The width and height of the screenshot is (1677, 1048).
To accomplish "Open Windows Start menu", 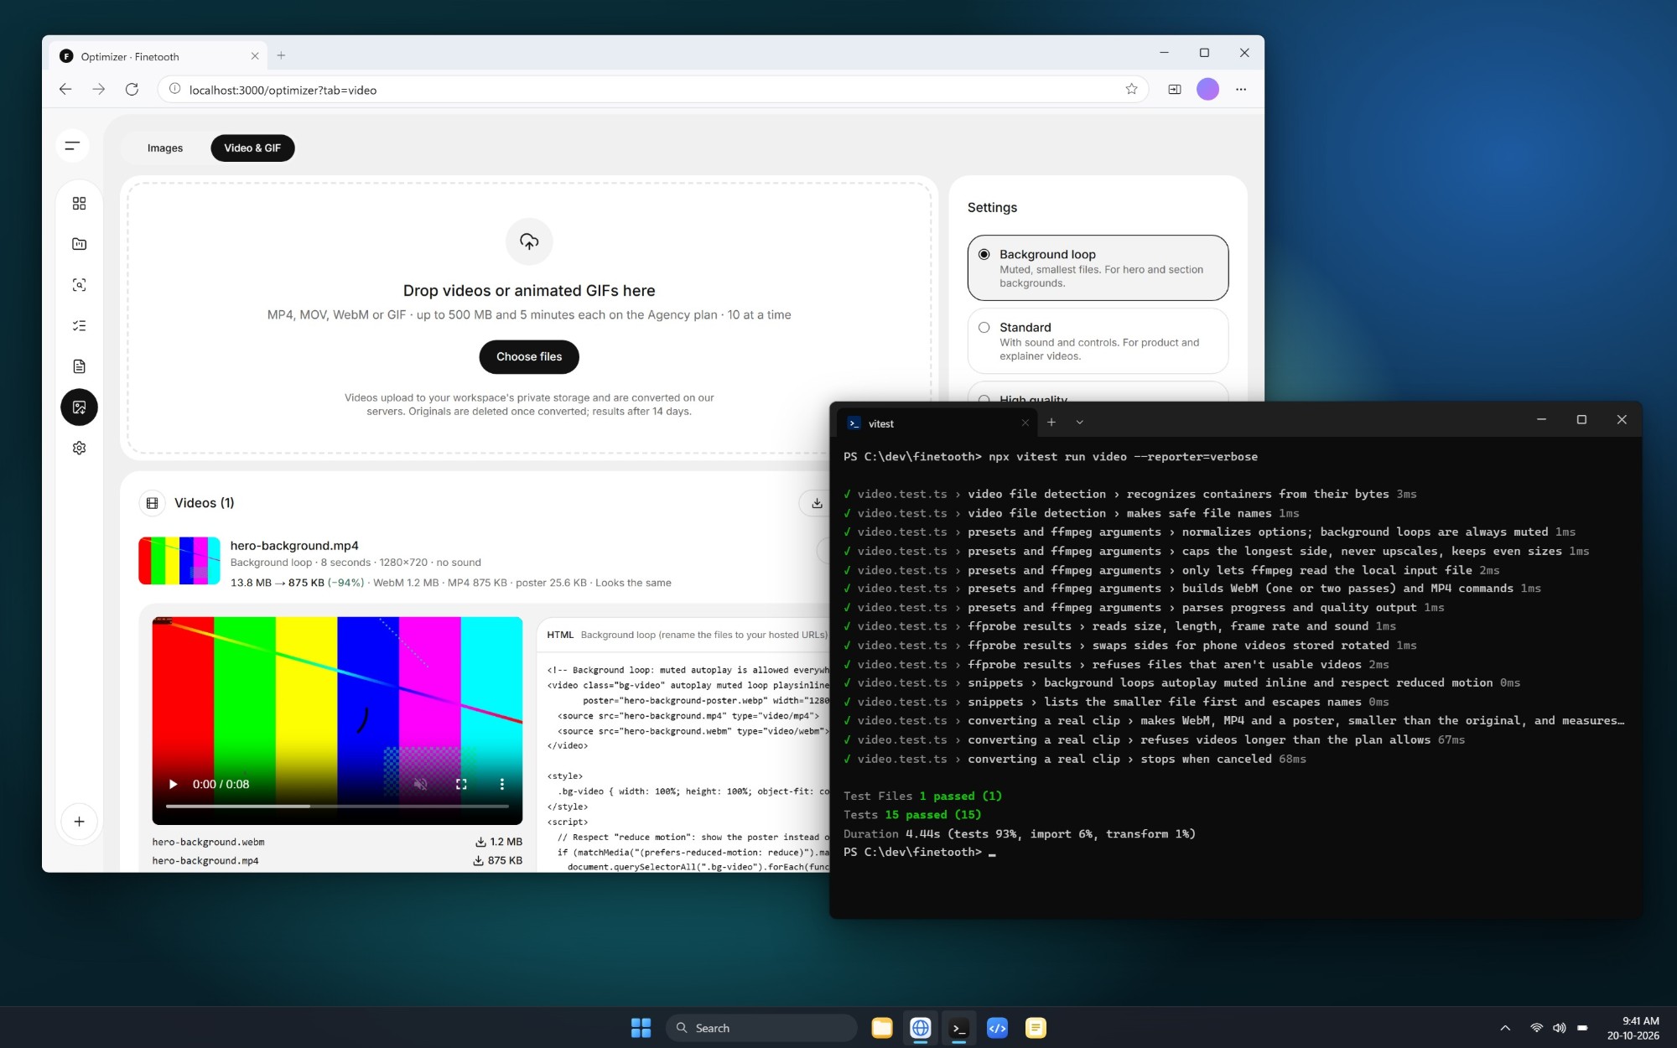I will 641,1028.
